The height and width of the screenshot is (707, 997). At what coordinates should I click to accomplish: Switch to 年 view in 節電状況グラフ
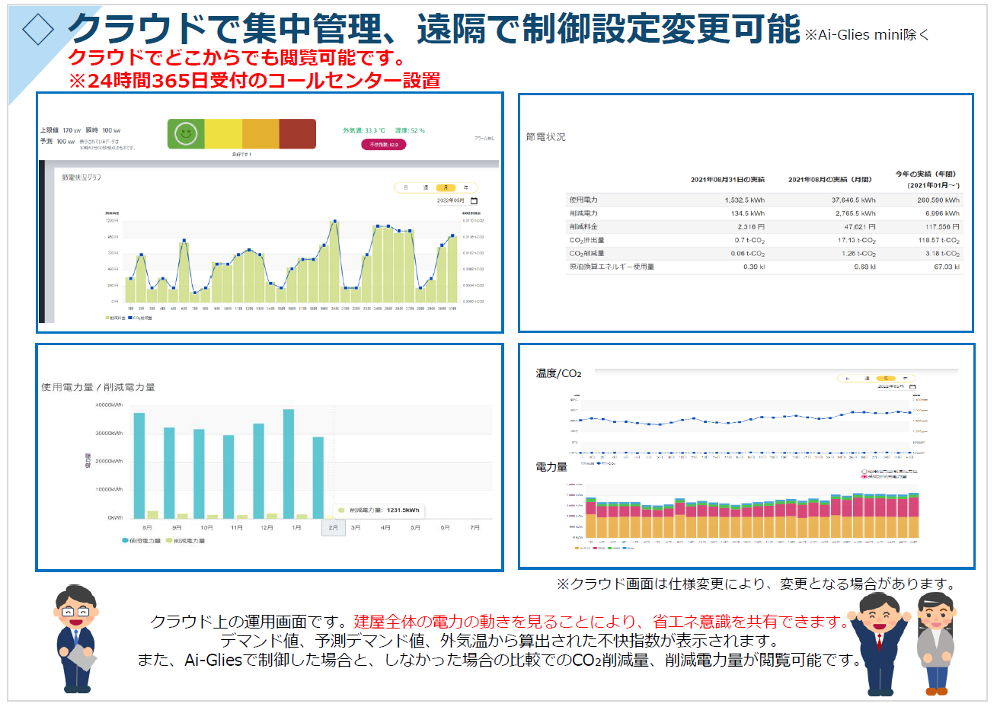[466, 187]
